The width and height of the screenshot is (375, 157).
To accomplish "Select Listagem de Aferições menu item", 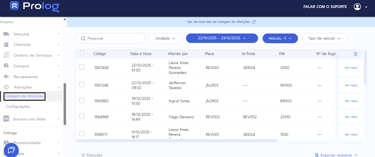I will pyautogui.click(x=24, y=96).
